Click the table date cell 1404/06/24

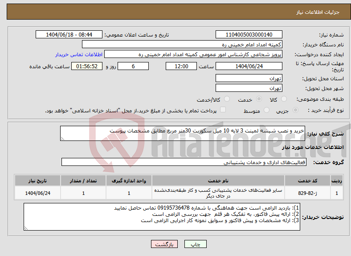pos(37,193)
